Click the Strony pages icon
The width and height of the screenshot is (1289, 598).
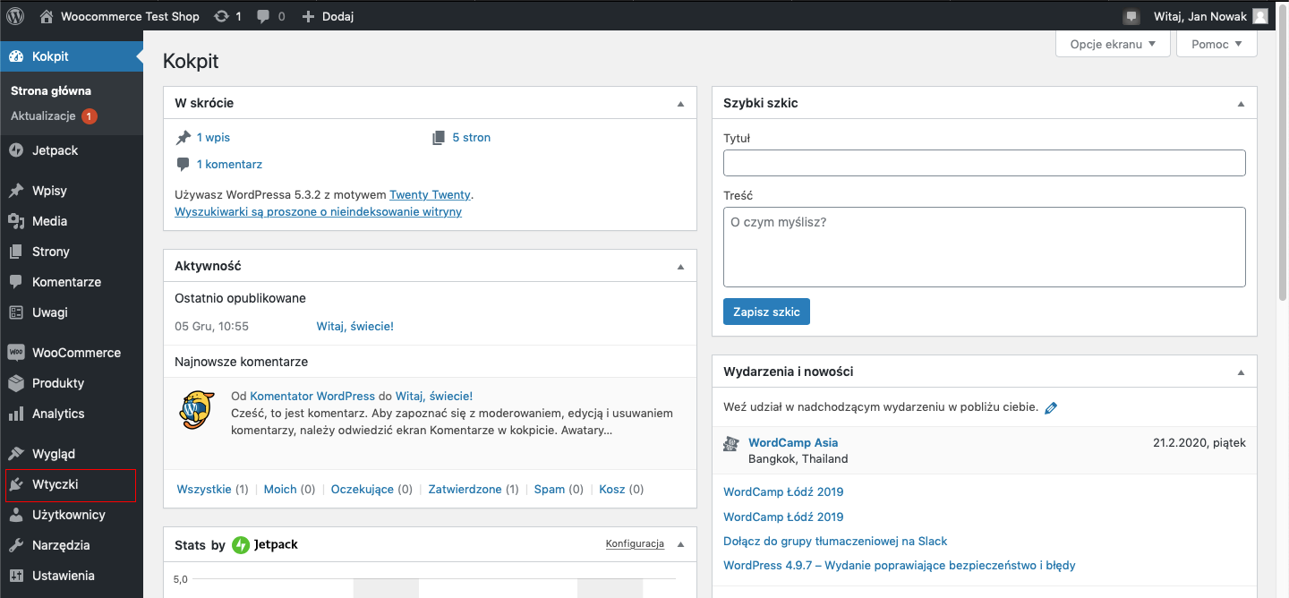point(16,252)
